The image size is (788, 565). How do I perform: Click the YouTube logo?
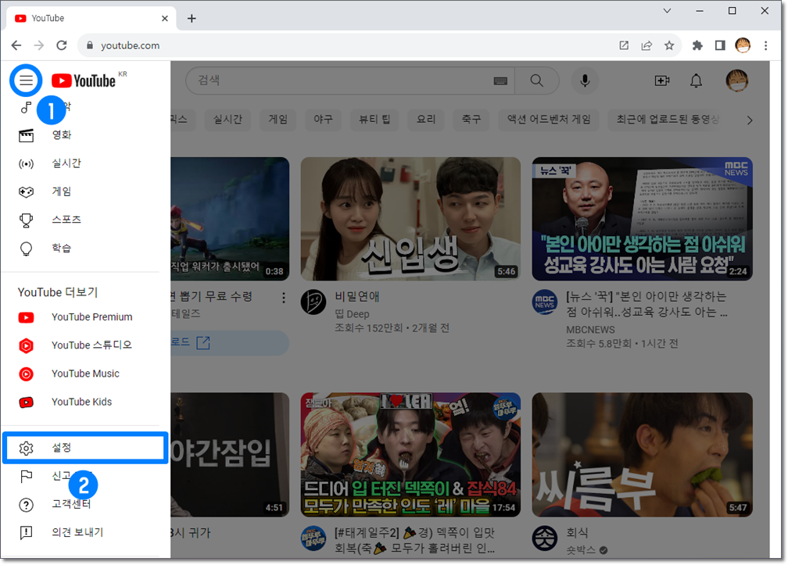tap(84, 80)
